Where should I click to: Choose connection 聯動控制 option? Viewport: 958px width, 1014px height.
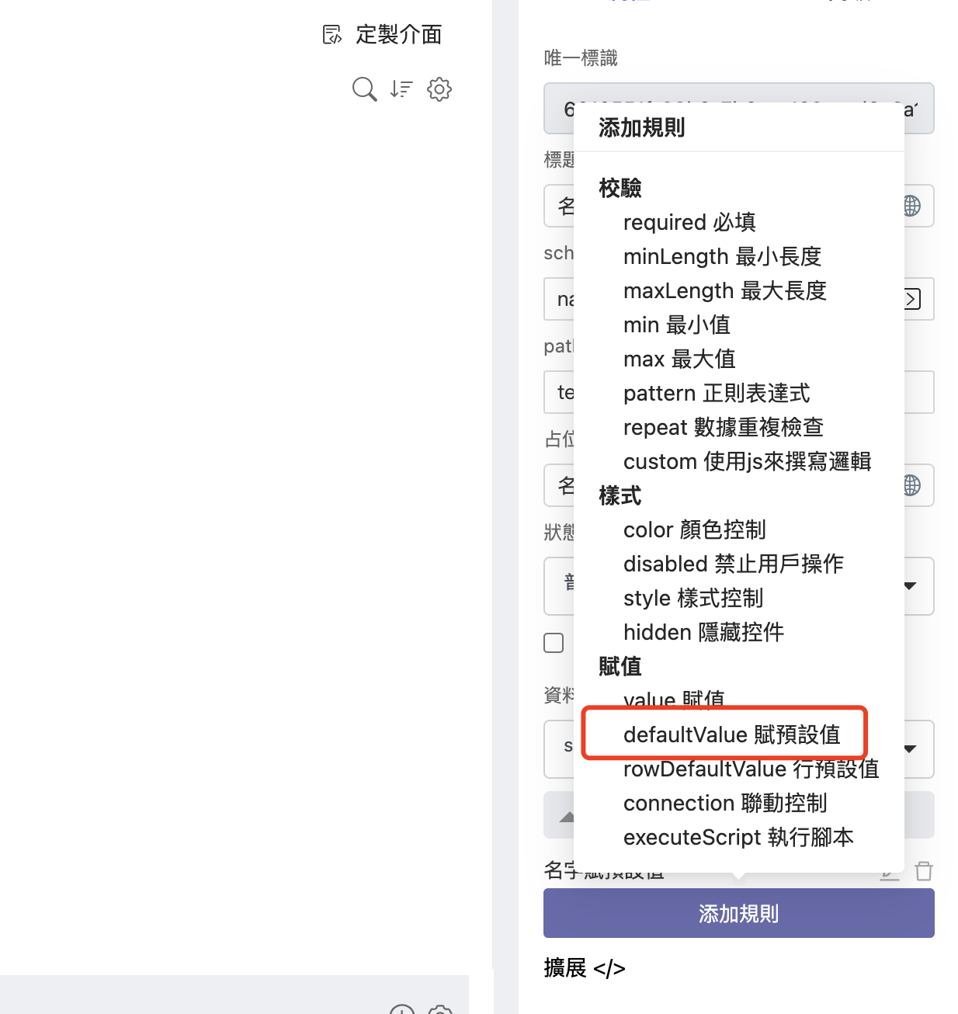point(725,803)
